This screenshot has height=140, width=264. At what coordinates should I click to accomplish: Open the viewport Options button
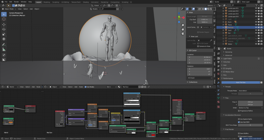[211, 6]
